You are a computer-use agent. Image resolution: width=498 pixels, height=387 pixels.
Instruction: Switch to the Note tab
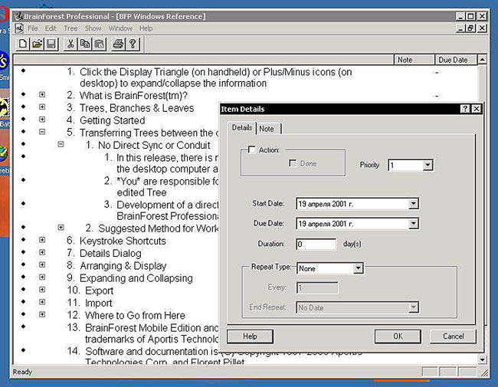[x=267, y=128]
